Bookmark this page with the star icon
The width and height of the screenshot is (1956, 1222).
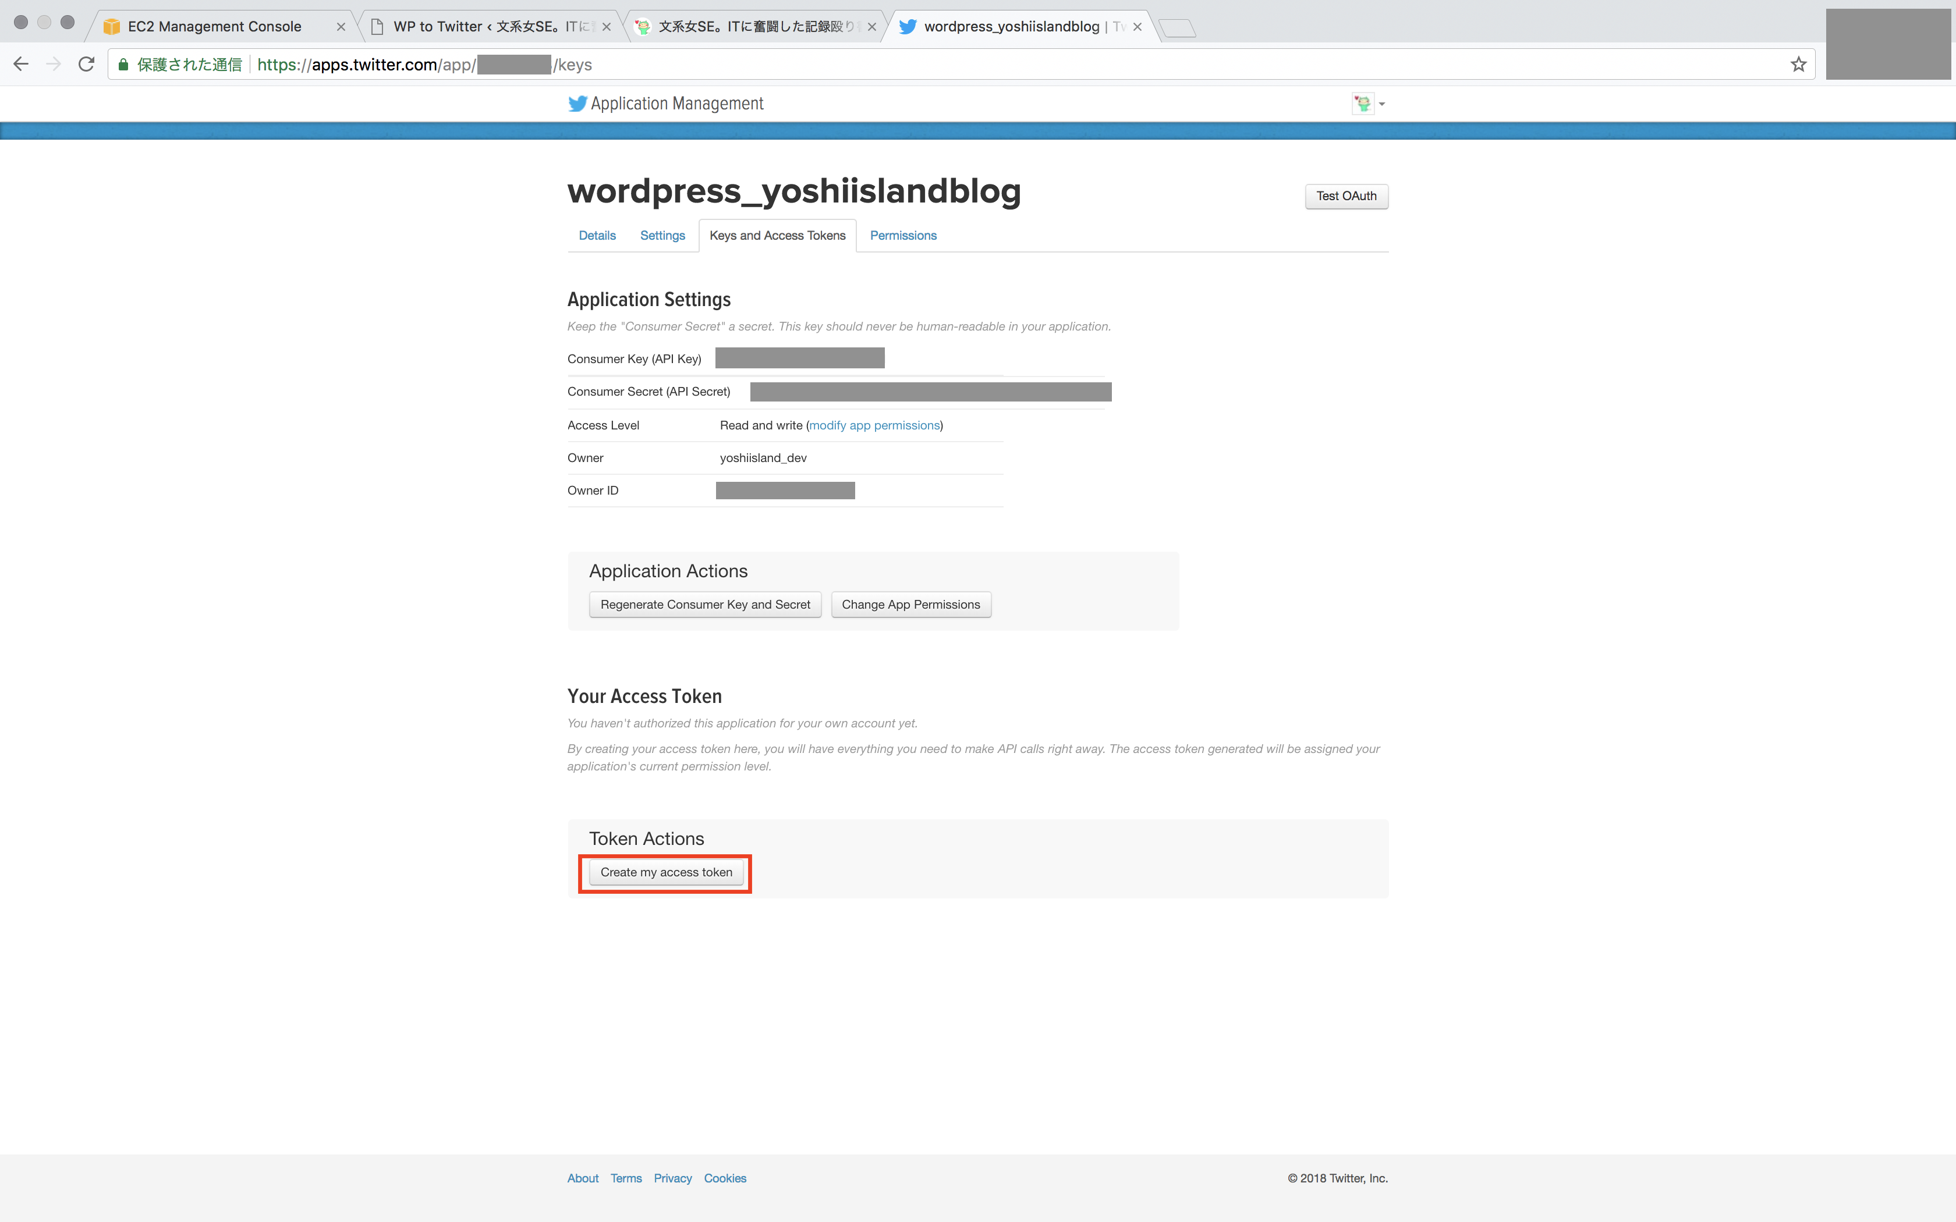click(1798, 65)
